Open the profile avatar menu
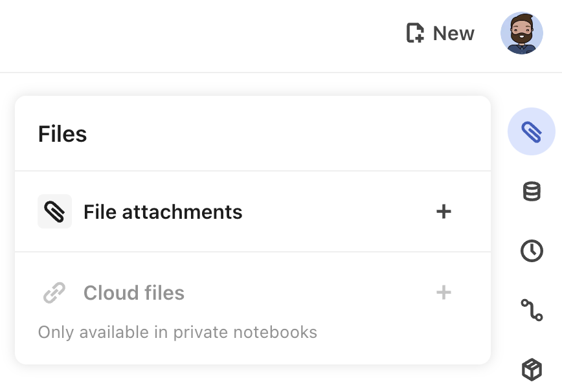 522,33
